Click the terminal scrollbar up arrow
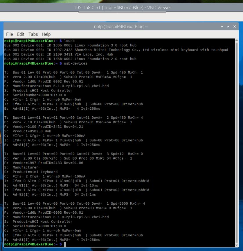The image size is (243, 251). (x=237, y=40)
